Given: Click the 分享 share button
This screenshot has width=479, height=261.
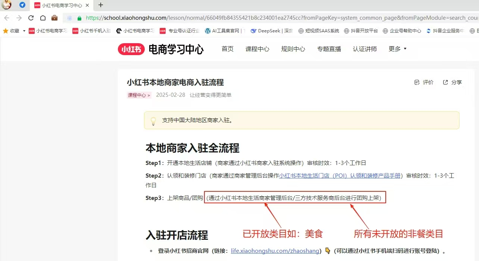Looking at the screenshot, I should [x=453, y=82].
